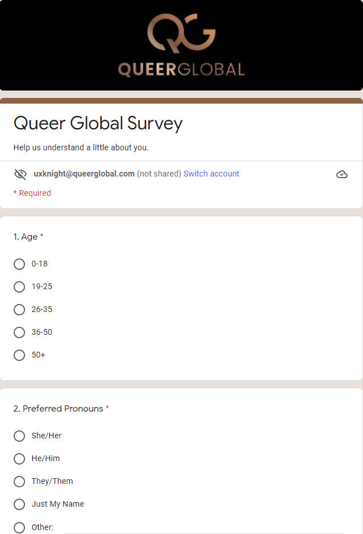
Task: Click the 1. Age question label
Action: [x=26, y=237]
